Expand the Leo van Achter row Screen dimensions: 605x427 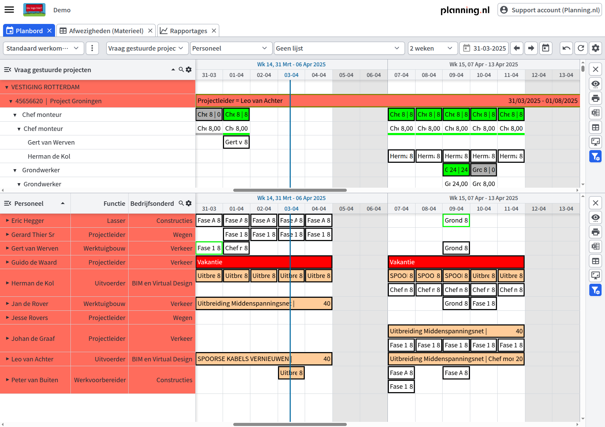pyautogui.click(x=7, y=359)
